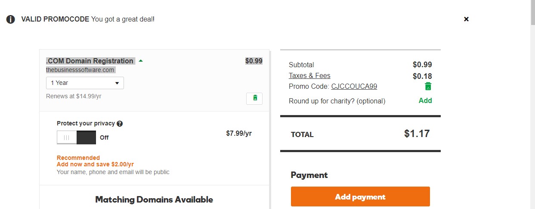Click the orange Add payment button
This screenshot has width=535, height=209.
coord(360,197)
